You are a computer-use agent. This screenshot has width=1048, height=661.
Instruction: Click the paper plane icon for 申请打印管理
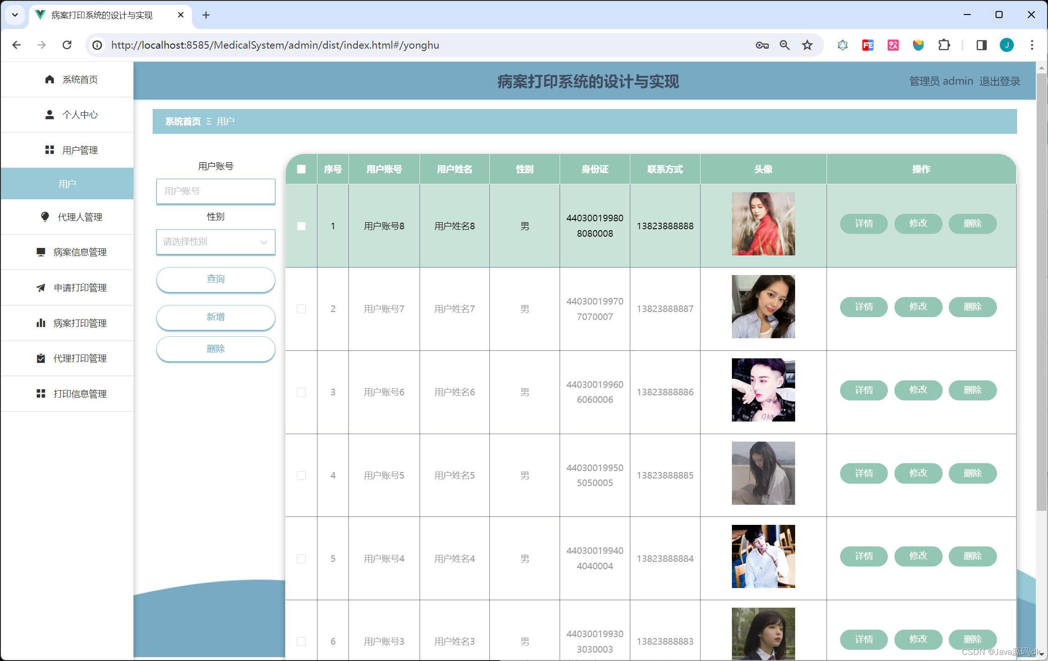pos(41,288)
